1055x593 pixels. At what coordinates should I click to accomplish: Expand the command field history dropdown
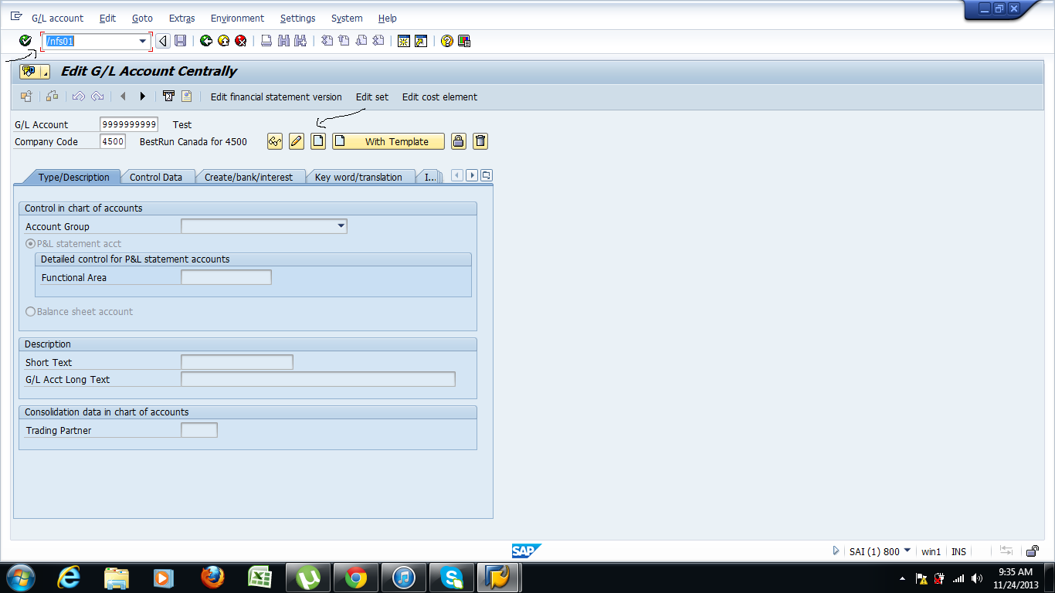coord(142,41)
